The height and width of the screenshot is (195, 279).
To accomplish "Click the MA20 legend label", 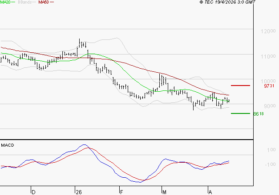I will tap(5, 2).
